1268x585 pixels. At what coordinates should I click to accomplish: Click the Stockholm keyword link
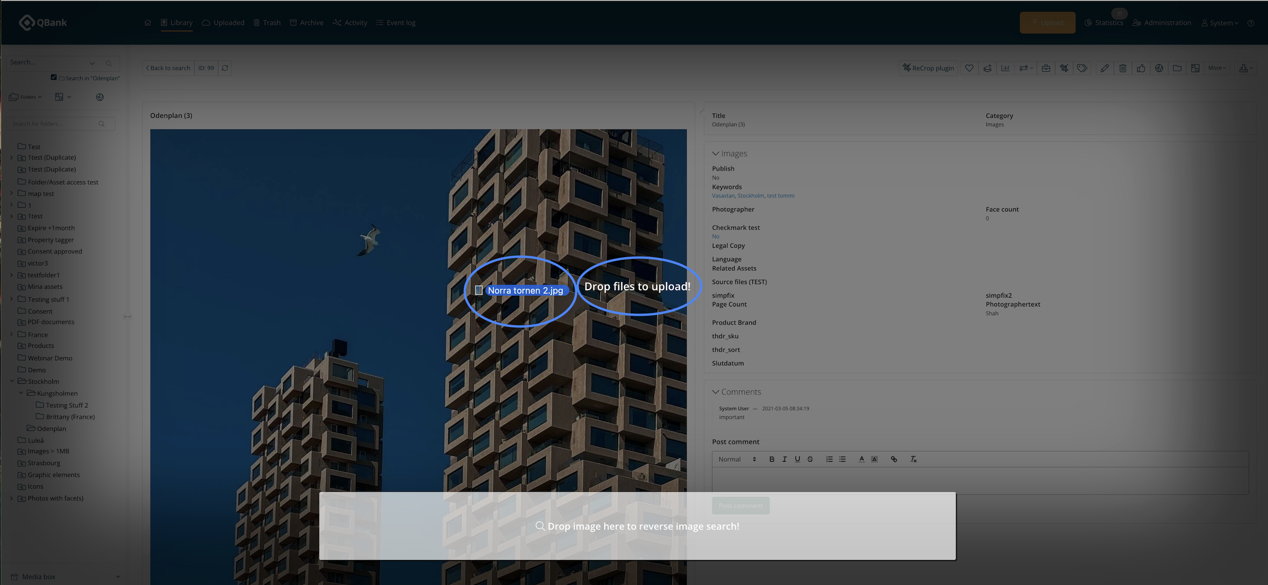coord(751,196)
